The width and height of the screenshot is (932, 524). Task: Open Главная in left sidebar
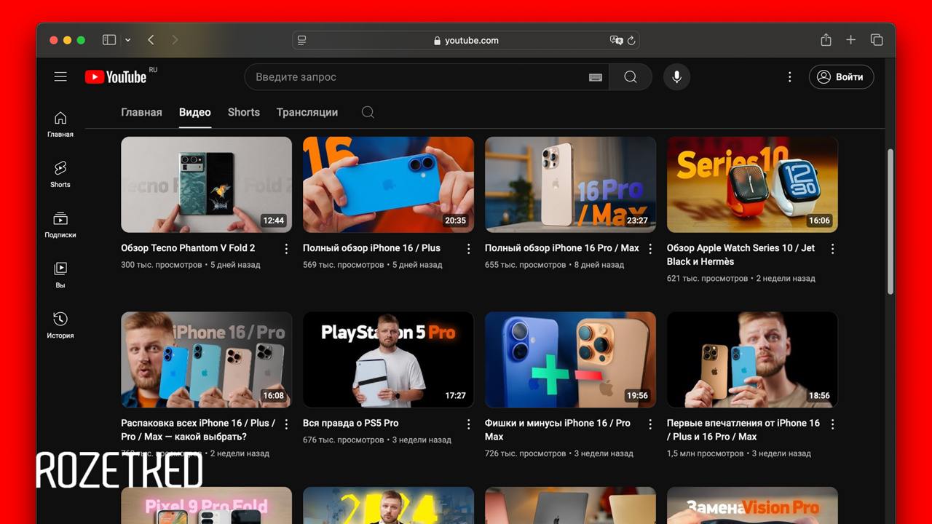tap(60, 124)
